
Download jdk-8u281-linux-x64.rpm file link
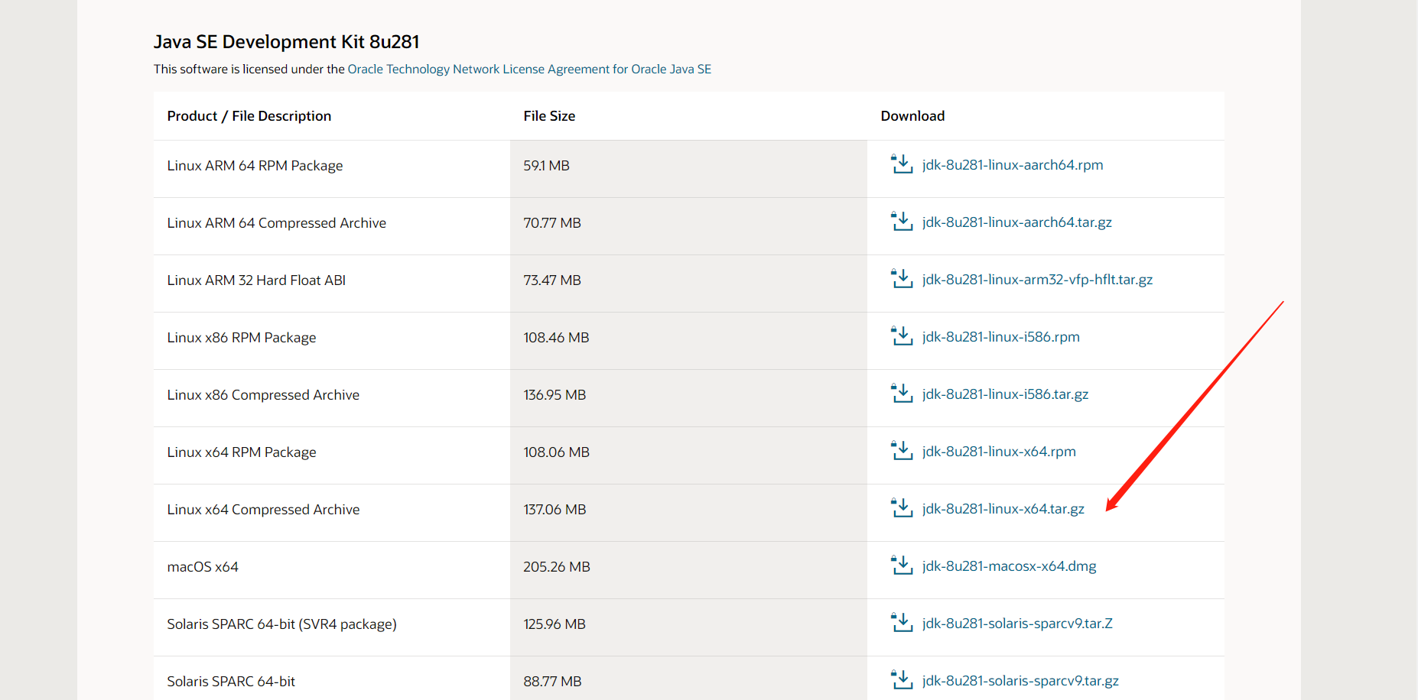tap(999, 452)
